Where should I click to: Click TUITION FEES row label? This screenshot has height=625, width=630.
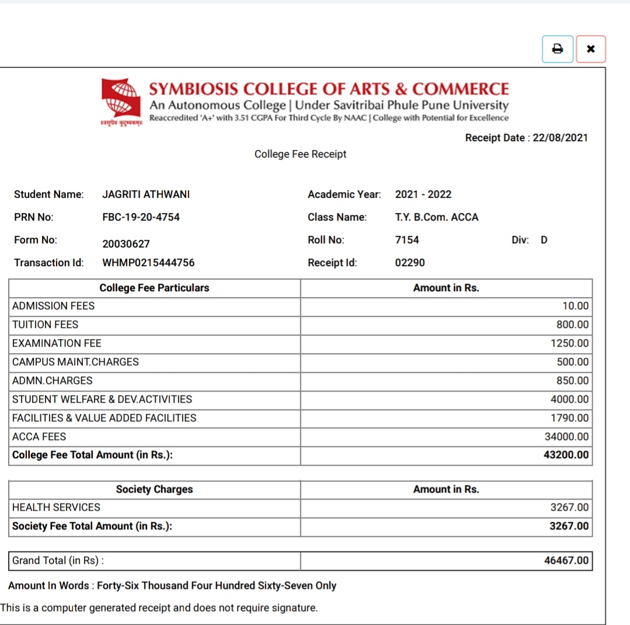[45, 324]
